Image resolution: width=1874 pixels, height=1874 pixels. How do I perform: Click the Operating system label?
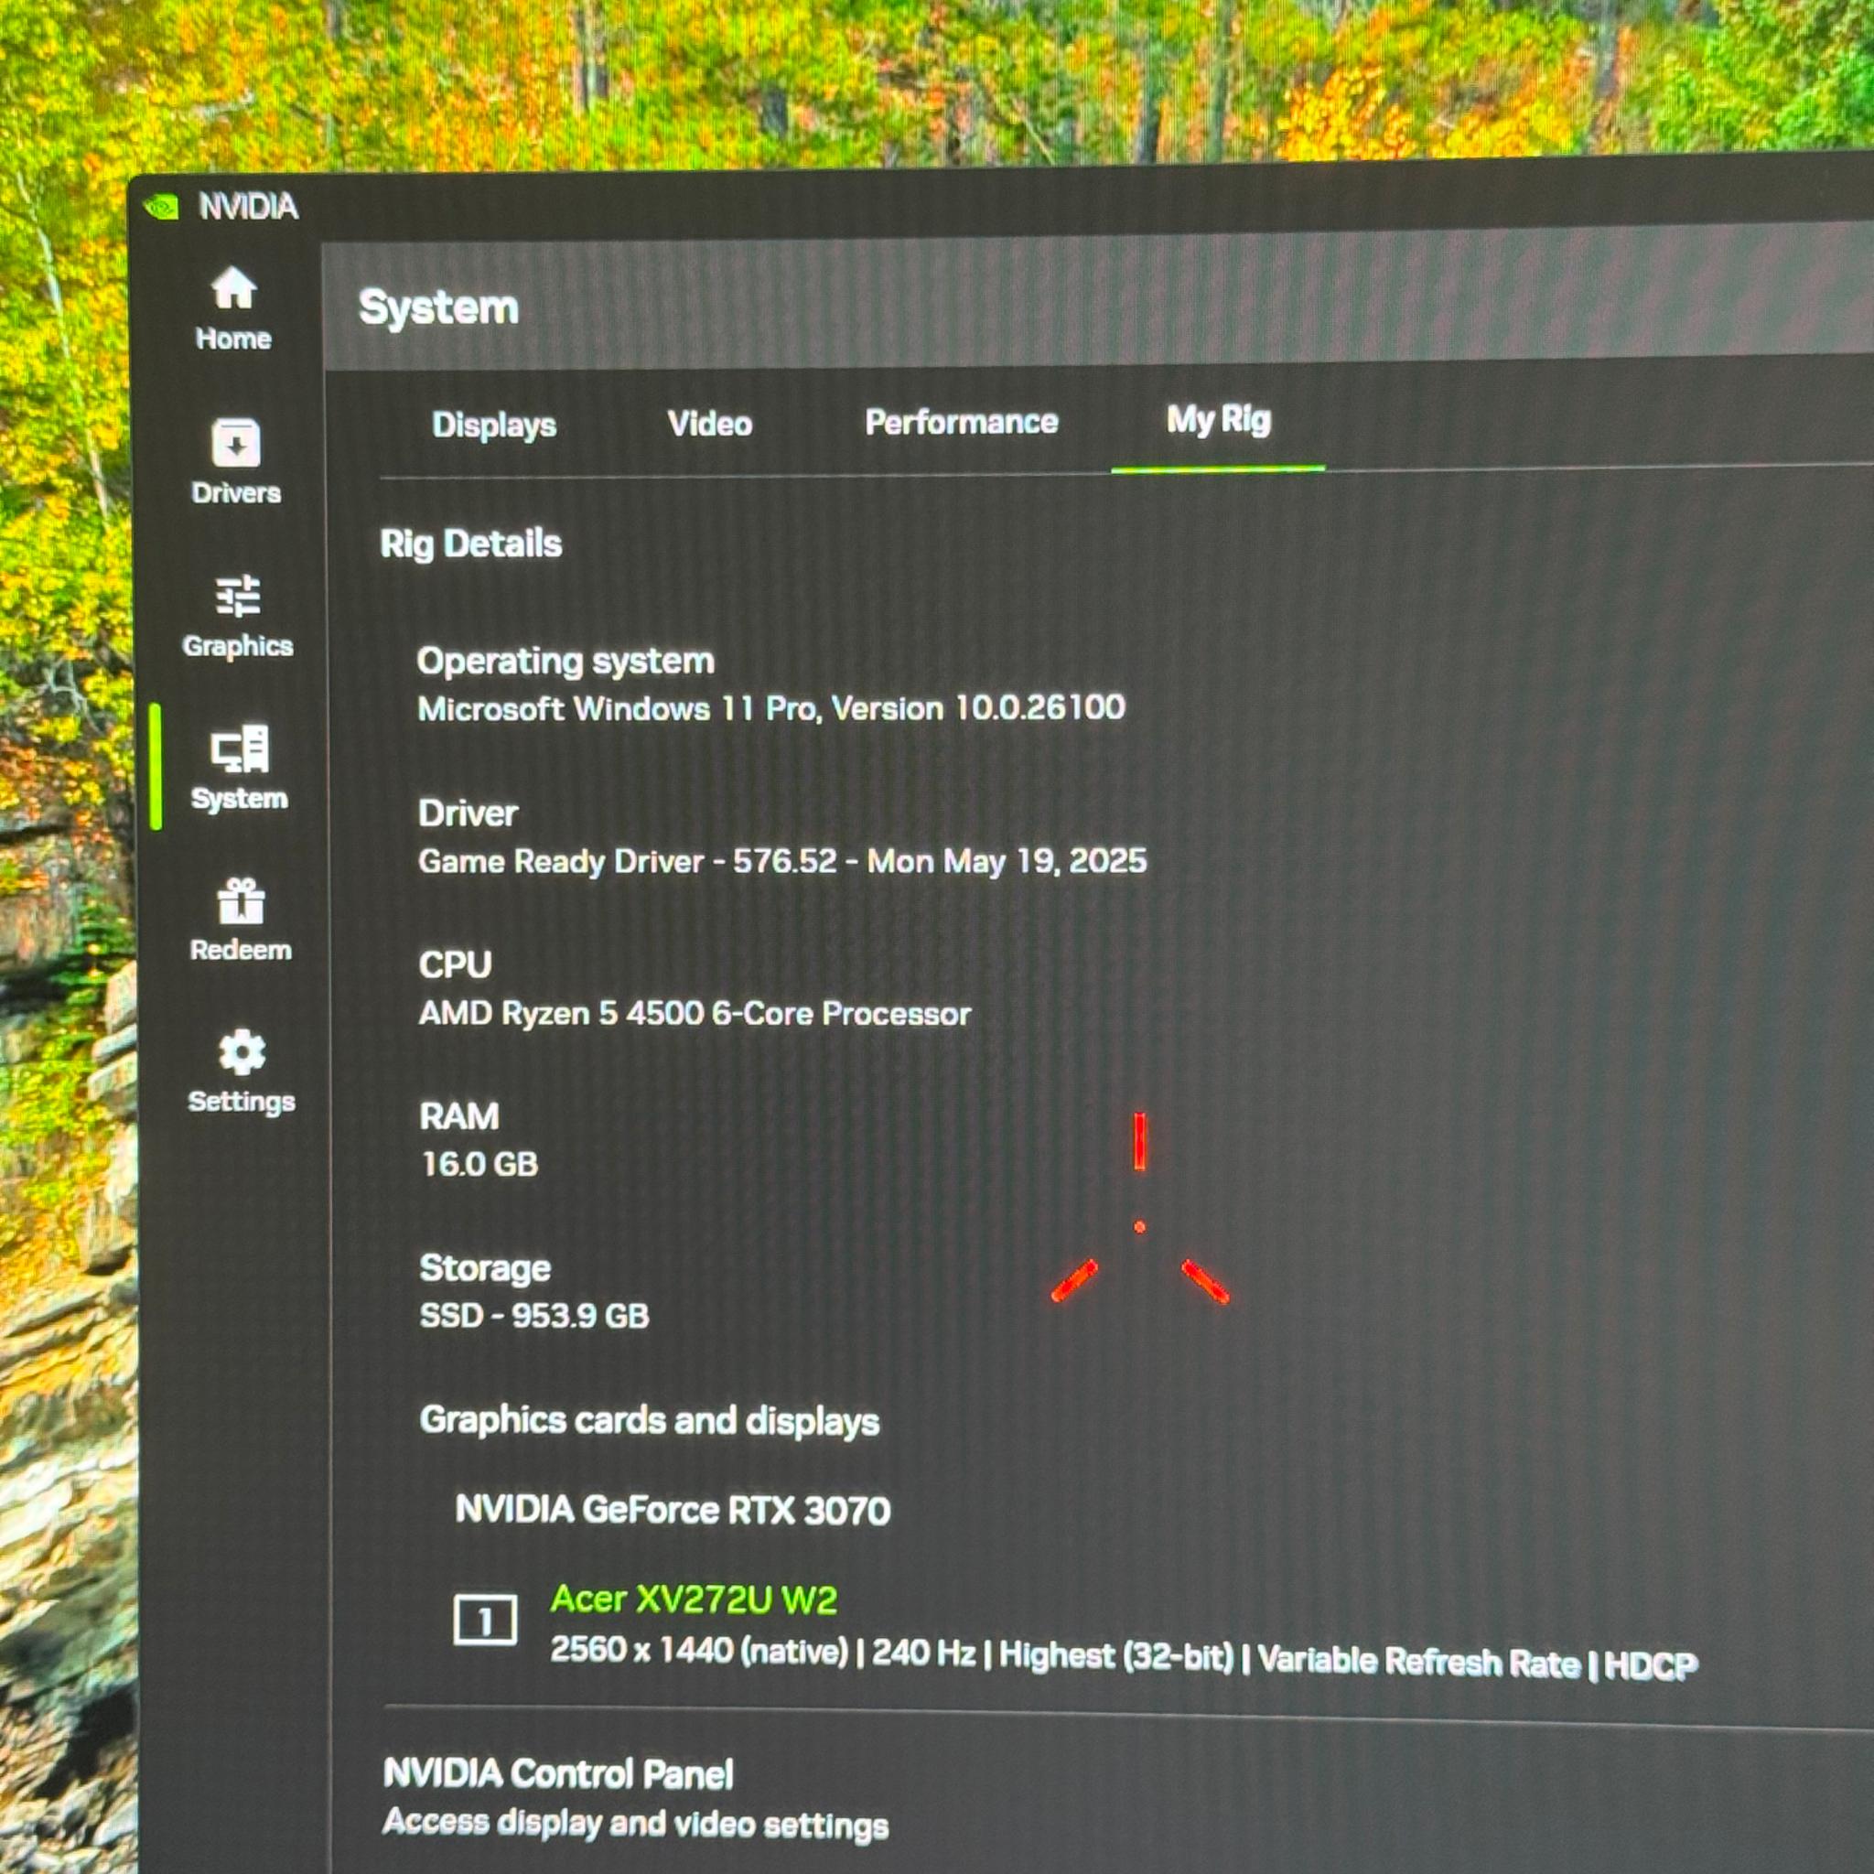tap(565, 661)
